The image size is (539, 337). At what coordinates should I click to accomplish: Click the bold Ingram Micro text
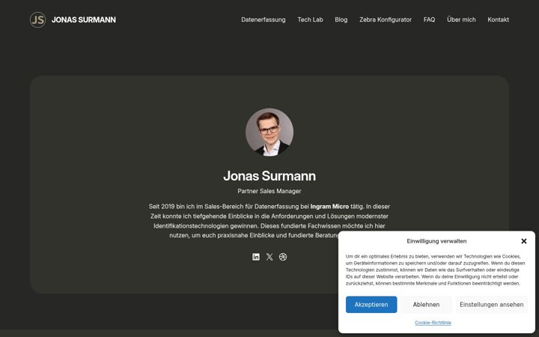[x=329, y=207]
